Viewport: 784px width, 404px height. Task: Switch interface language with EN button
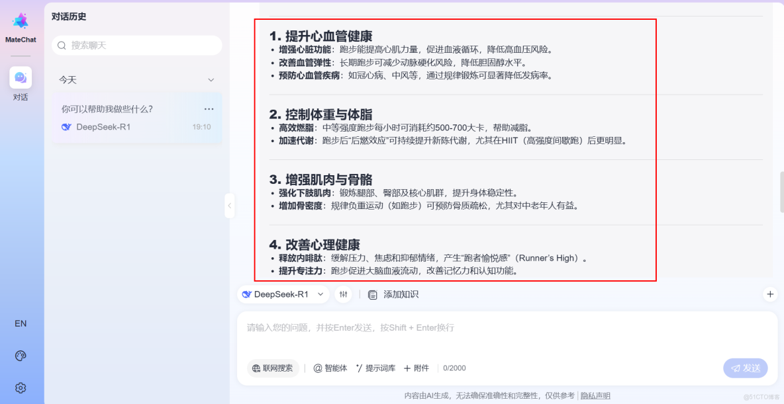(21, 323)
